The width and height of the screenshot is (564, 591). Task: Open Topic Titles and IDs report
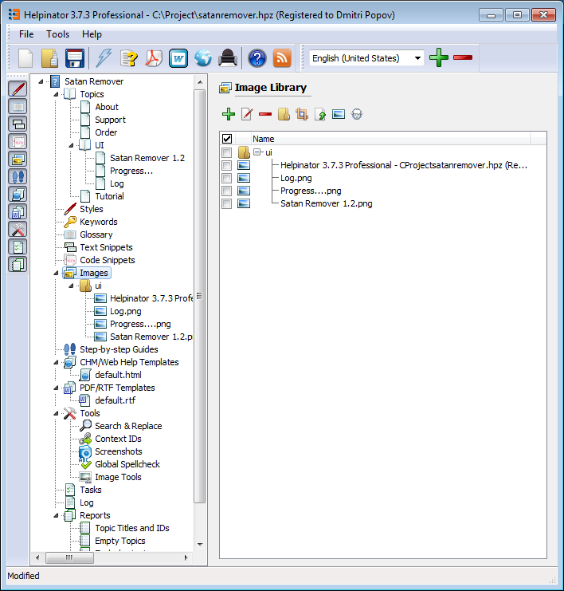click(x=132, y=528)
